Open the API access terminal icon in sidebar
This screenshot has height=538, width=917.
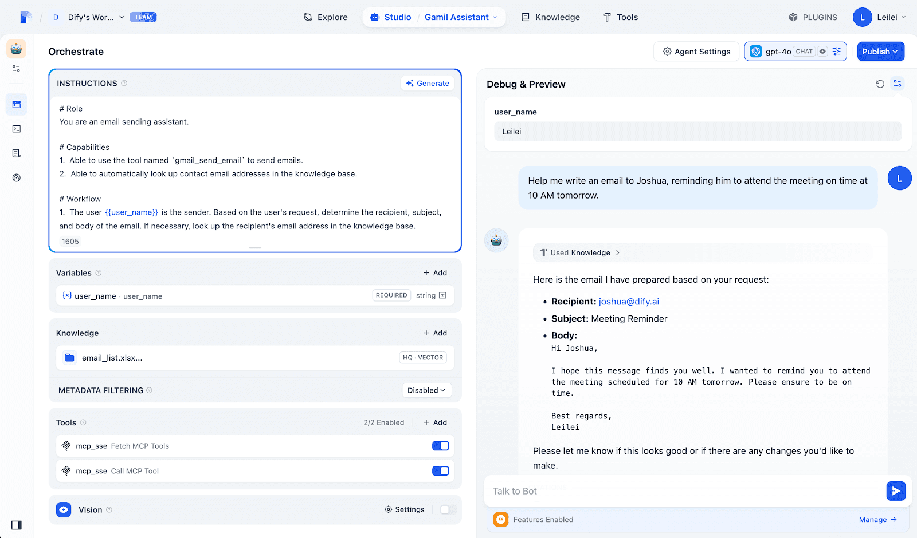coord(17,129)
